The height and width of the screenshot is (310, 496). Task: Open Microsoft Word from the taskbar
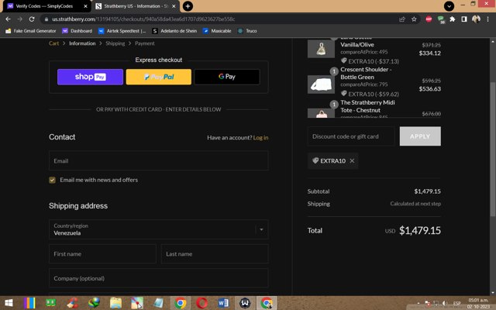[x=223, y=303]
